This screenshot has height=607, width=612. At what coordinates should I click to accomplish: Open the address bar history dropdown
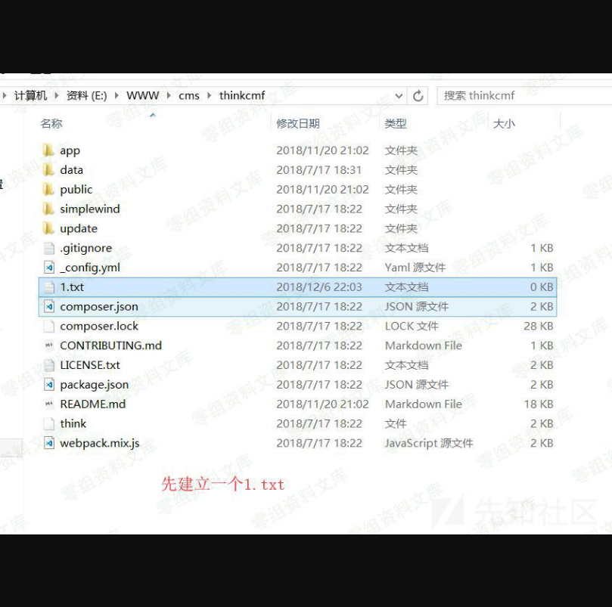click(399, 96)
